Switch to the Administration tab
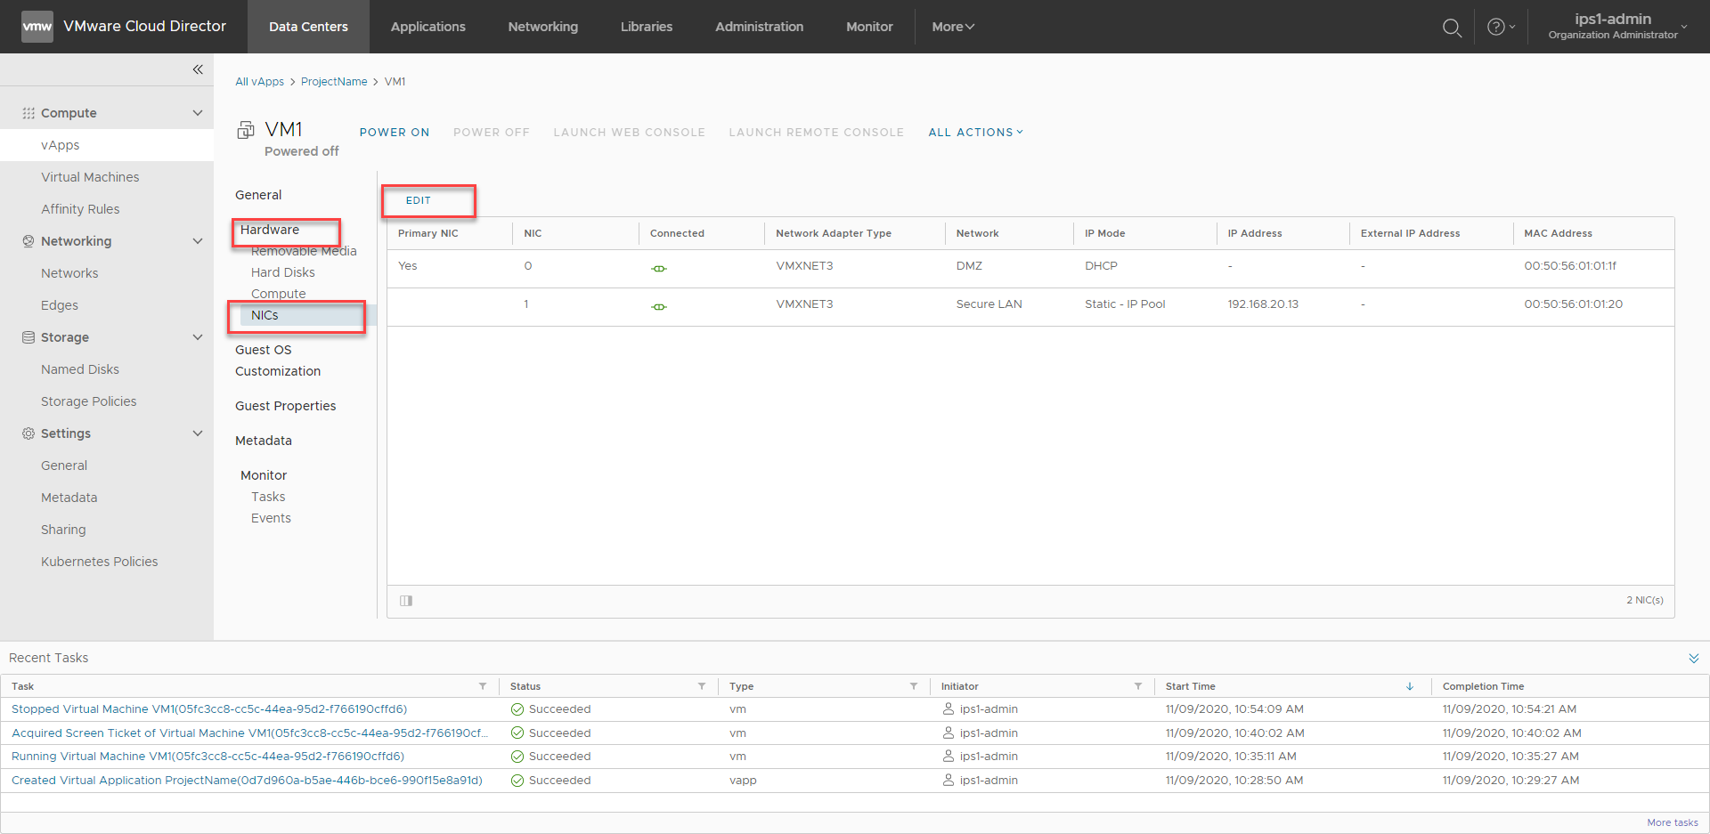1710x834 pixels. 760,27
